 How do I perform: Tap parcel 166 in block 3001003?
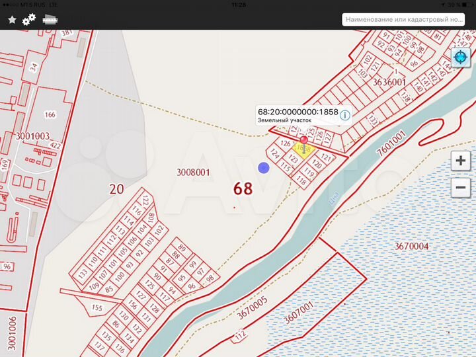click(x=50, y=114)
